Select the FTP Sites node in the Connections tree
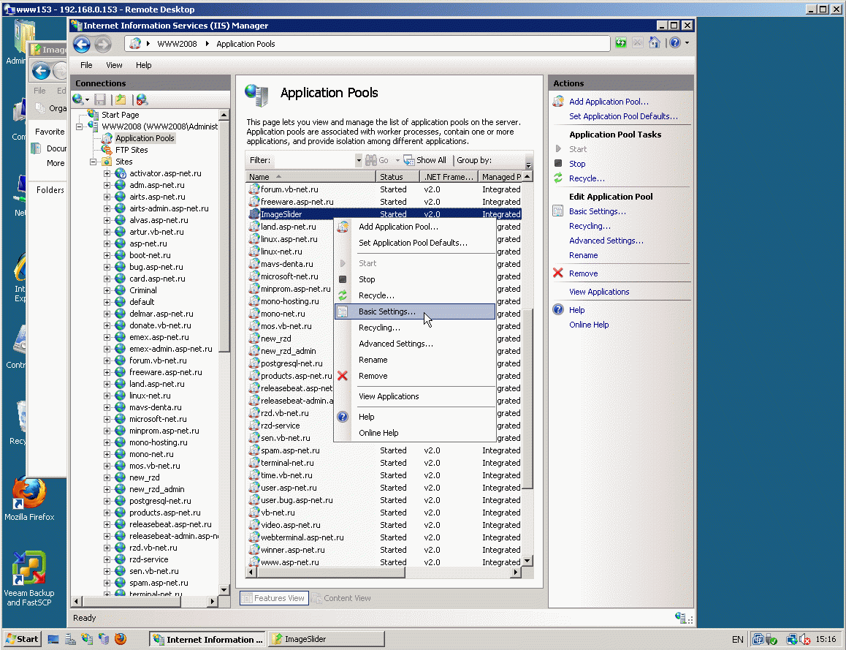The width and height of the screenshot is (846, 650). (x=132, y=150)
